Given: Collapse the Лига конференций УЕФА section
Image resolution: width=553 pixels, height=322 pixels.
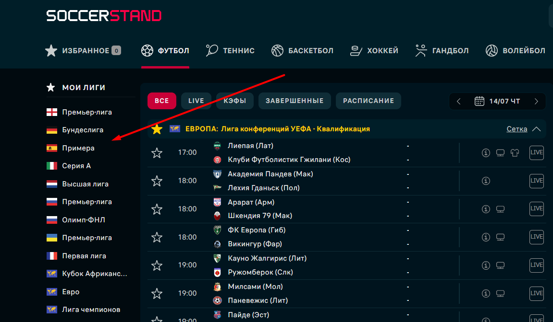Looking at the screenshot, I should tap(536, 129).
